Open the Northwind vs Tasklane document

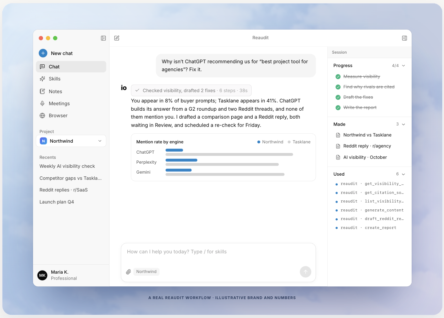(367, 135)
